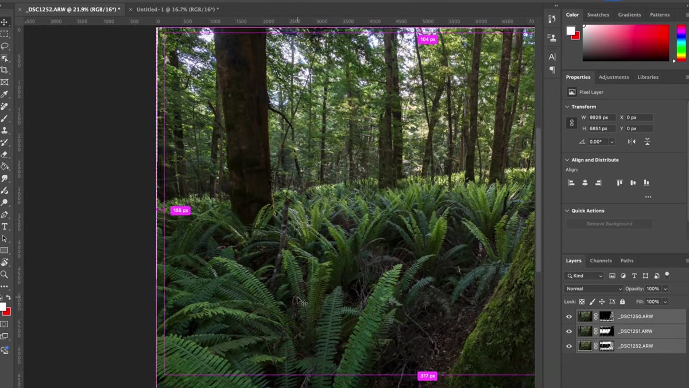Toggle Lock transparent pixels

[x=582, y=301]
